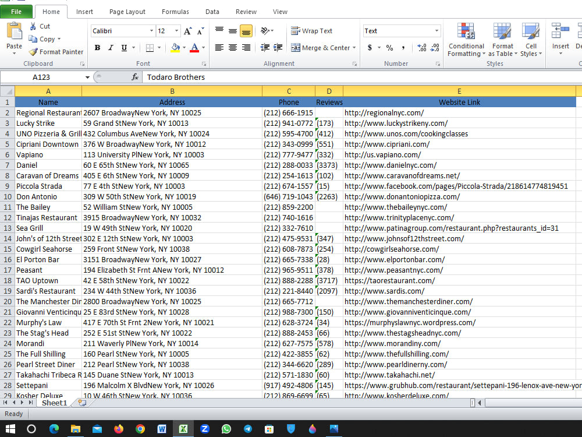Open the Font dialog launcher
The width and height of the screenshot is (582, 437).
click(x=204, y=64)
